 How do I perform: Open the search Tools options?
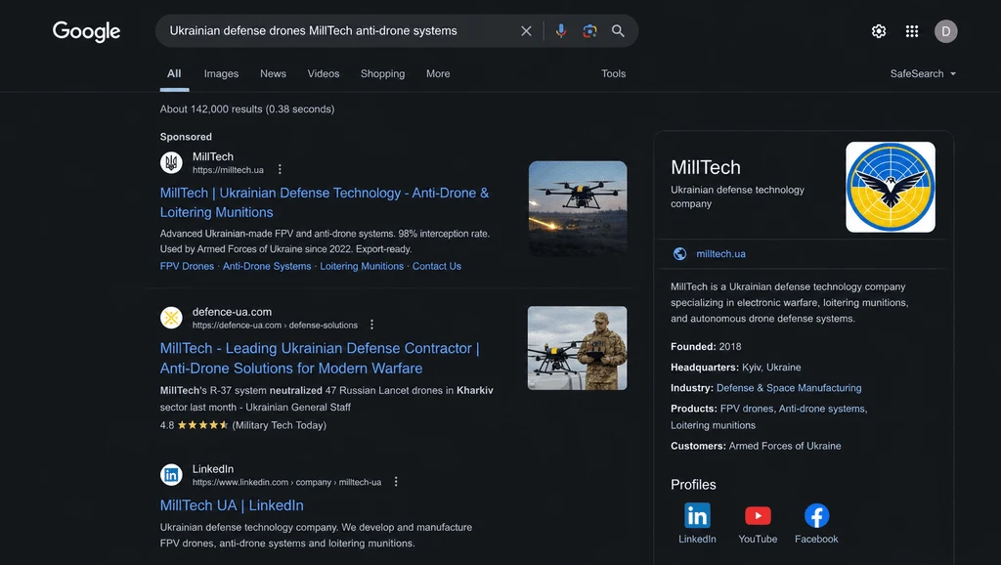coord(614,73)
